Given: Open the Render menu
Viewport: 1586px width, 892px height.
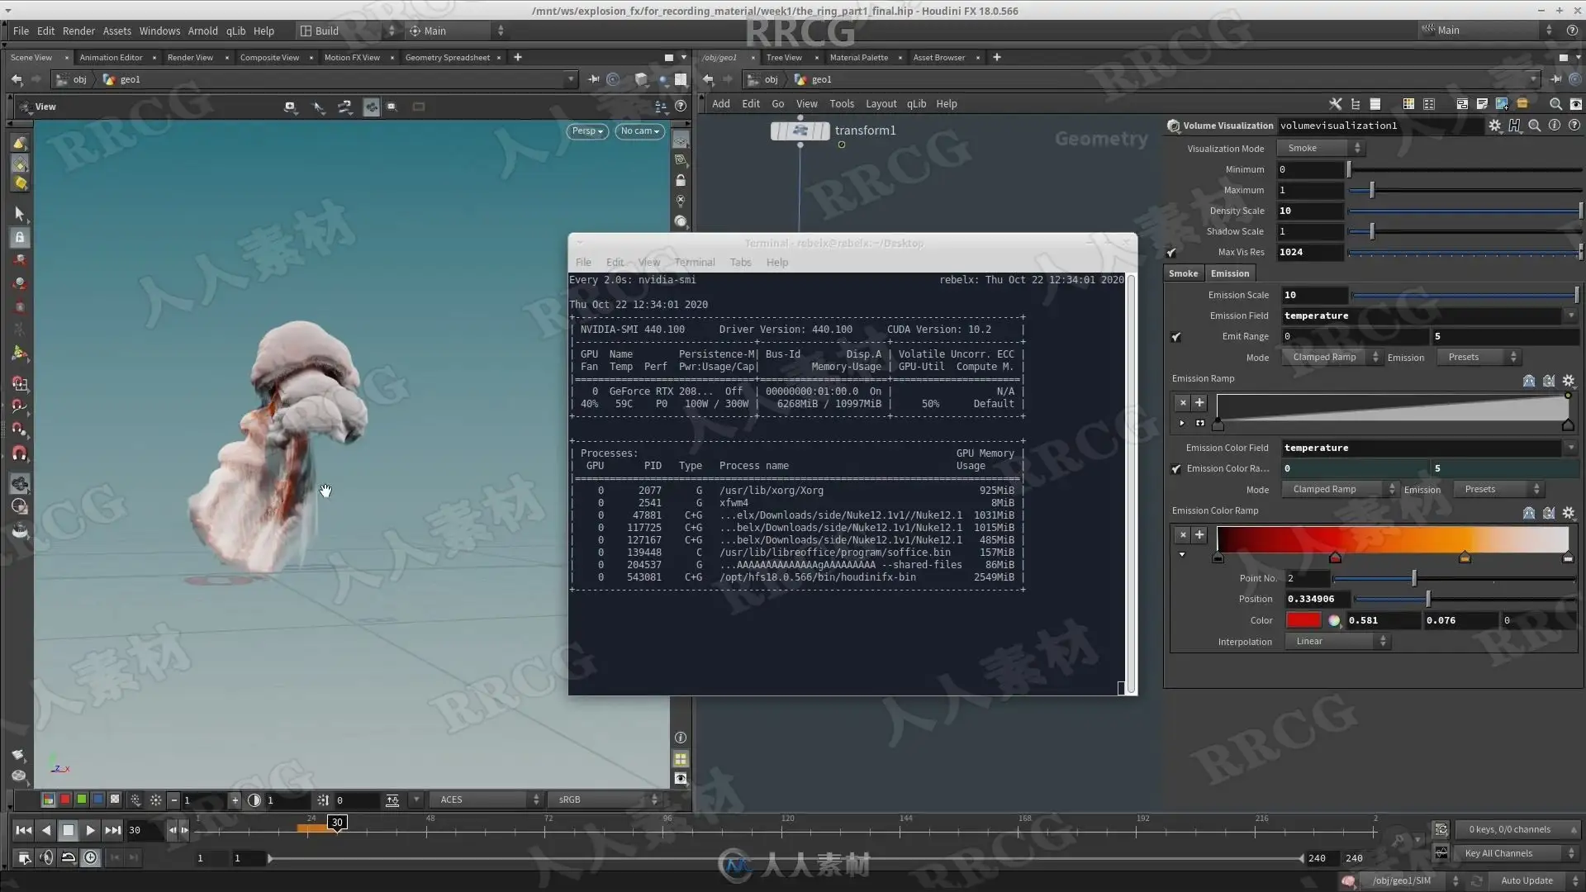Looking at the screenshot, I should (78, 31).
